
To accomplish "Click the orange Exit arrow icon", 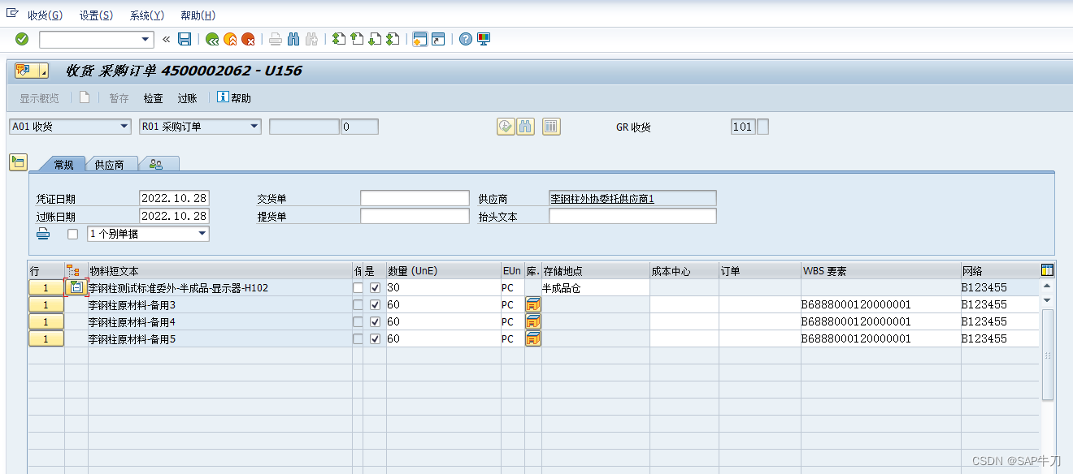I will coord(230,39).
